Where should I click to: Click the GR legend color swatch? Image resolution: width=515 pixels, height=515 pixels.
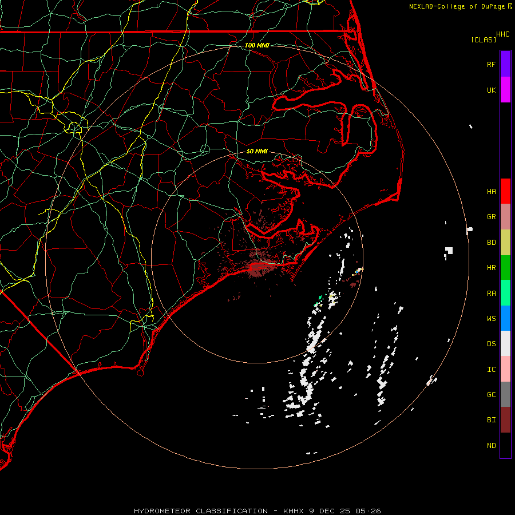pyautogui.click(x=505, y=216)
